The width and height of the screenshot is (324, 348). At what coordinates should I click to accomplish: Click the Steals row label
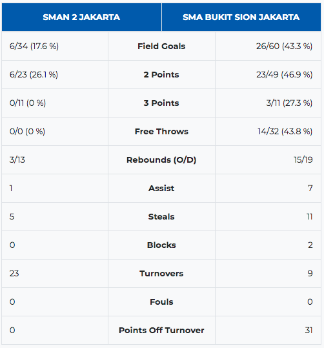161,217
